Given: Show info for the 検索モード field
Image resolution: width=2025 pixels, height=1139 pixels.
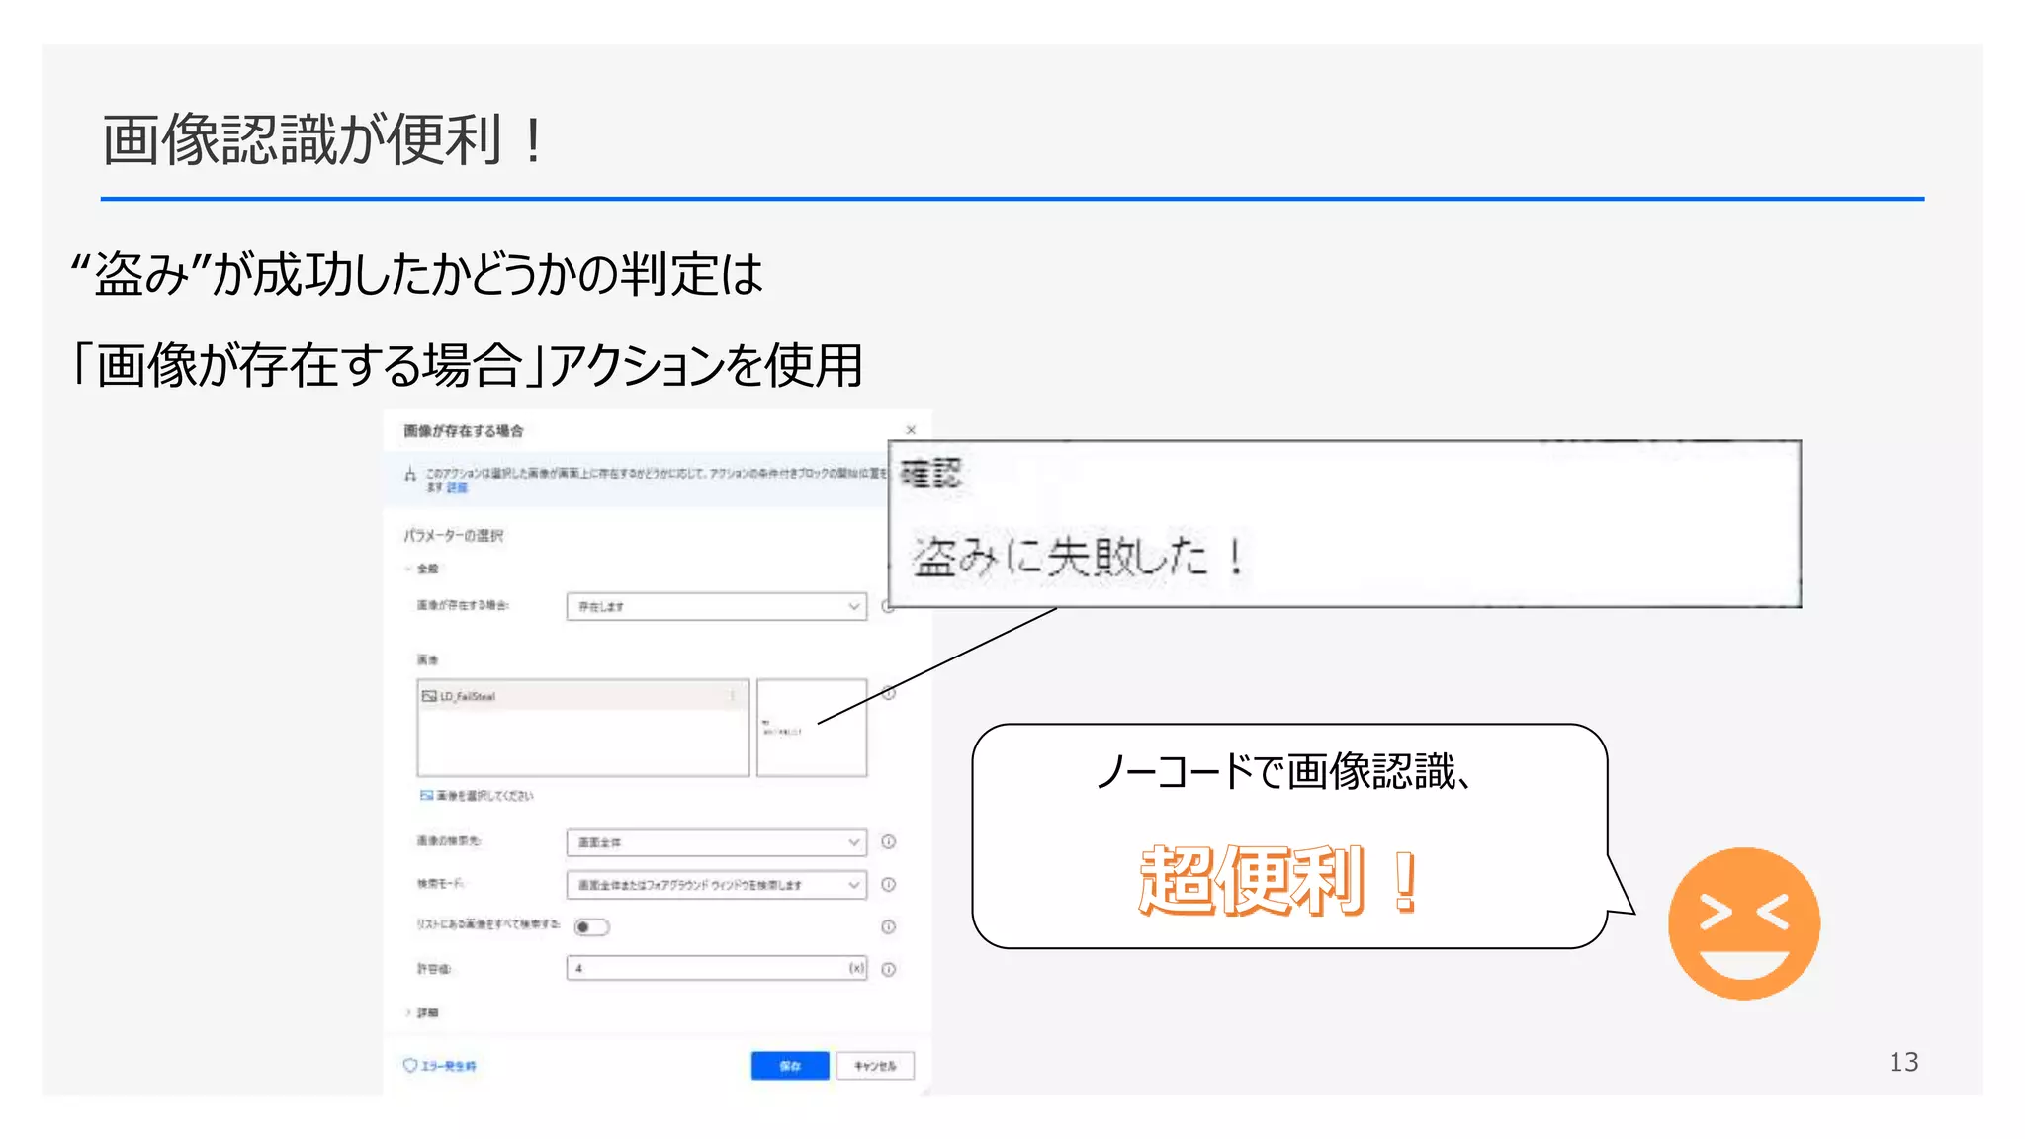Looking at the screenshot, I should pos(889,885).
